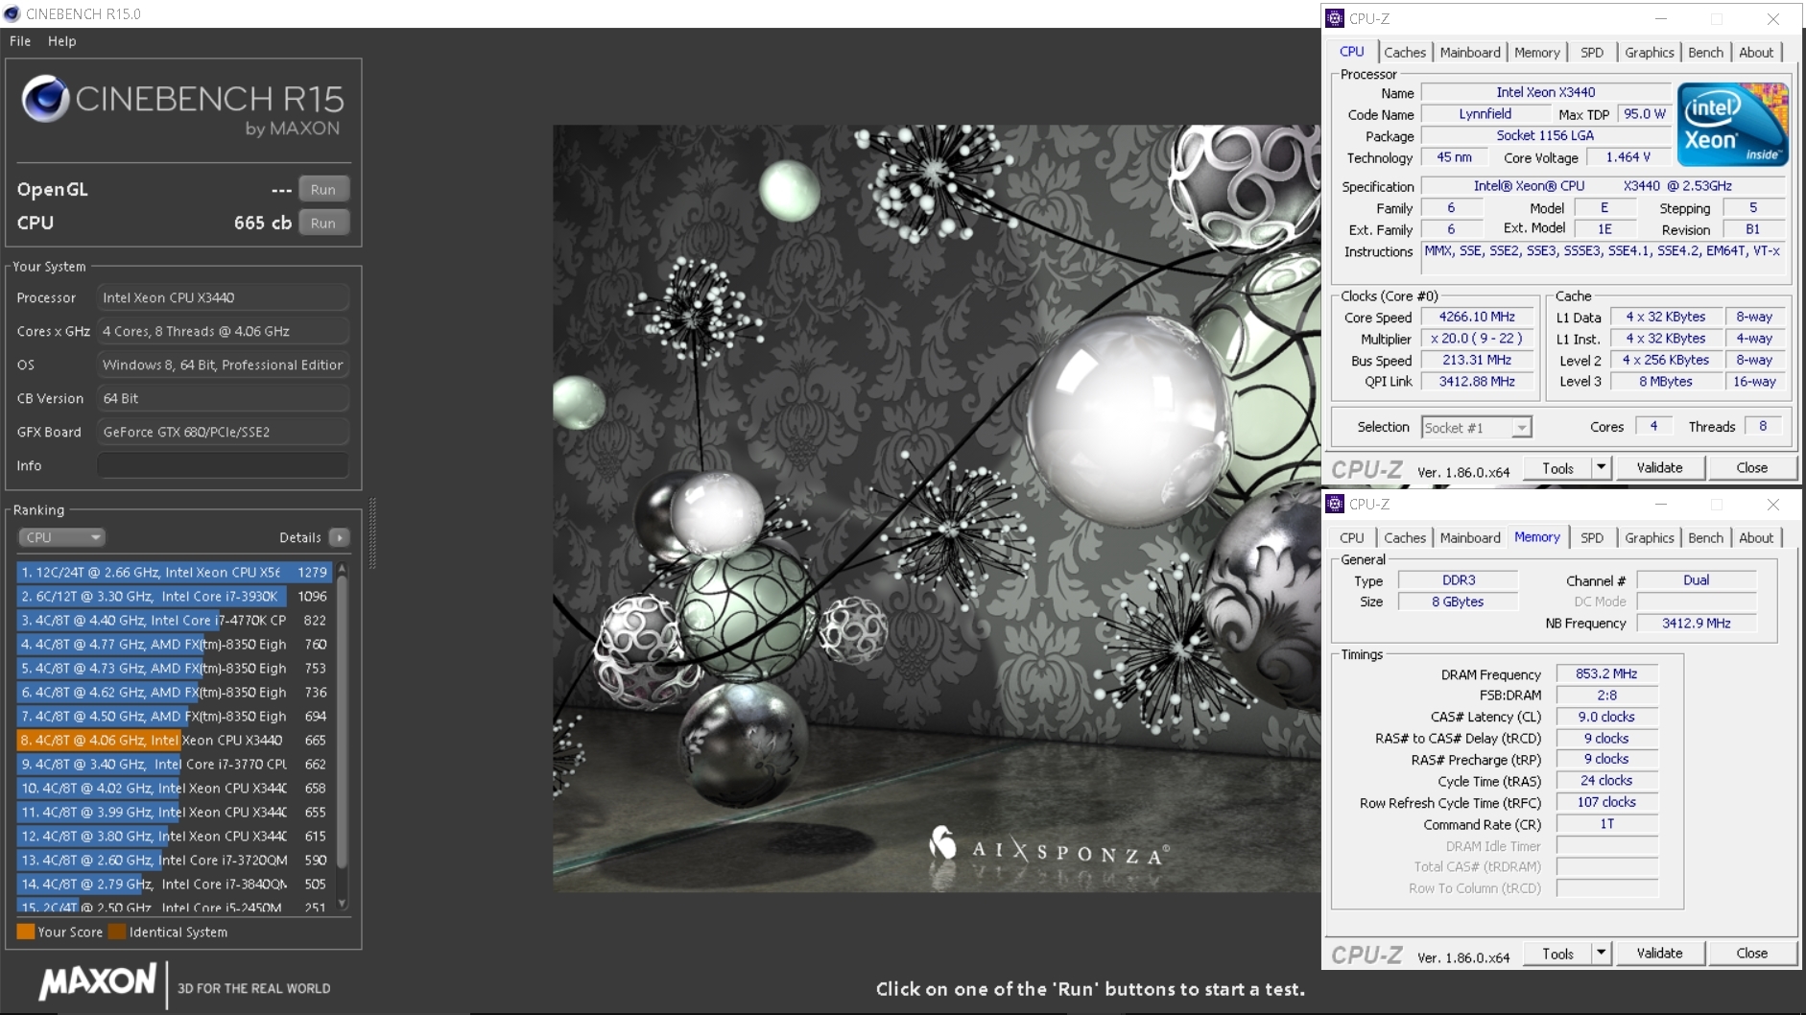Click the orange Your Score legend swatch
The image size is (1806, 1015).
click(x=26, y=932)
